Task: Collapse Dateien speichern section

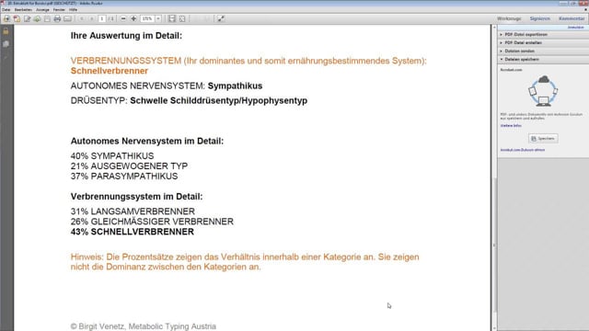Action: coord(543,59)
